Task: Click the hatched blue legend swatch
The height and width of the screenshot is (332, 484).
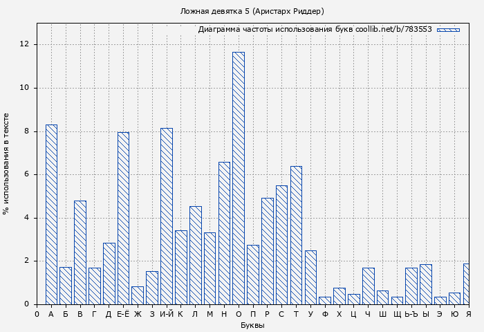Action: (448, 30)
